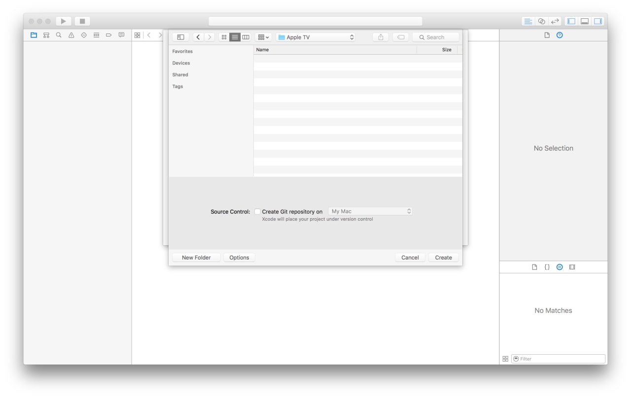Sort files by Size column
This screenshot has height=398, width=631.
[x=437, y=50]
